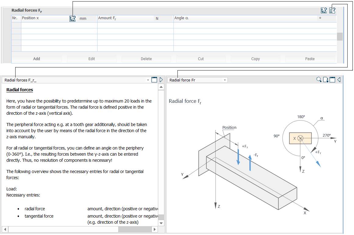Export the graphic with page-arrow icon
This screenshot has width=354, height=235.
click(326, 80)
